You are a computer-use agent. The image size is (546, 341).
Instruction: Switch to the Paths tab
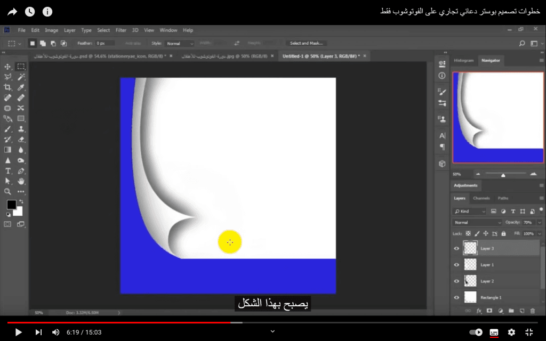tap(503, 198)
